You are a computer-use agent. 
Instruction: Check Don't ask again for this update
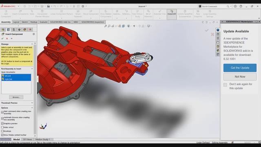click(225, 85)
